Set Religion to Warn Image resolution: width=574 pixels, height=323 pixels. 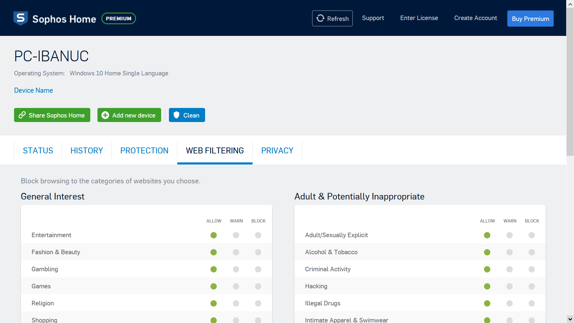(x=236, y=303)
